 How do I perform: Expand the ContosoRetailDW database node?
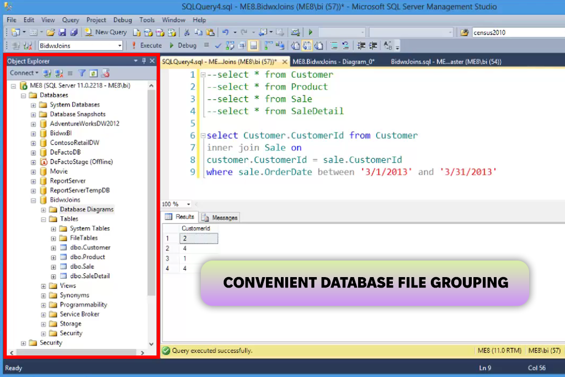(x=33, y=143)
